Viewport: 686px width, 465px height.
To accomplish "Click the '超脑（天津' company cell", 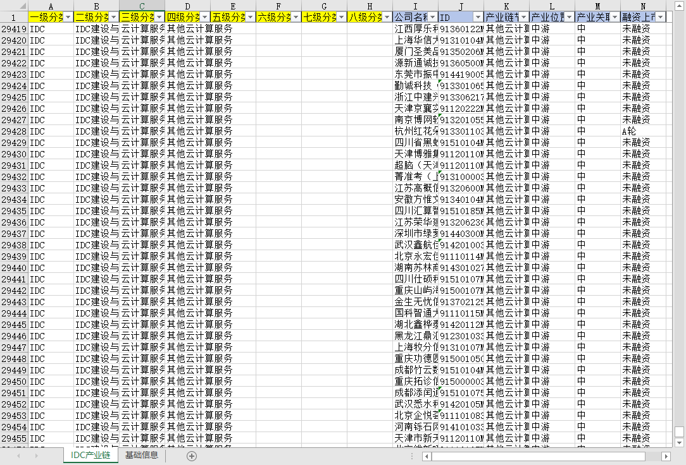I will point(415,166).
